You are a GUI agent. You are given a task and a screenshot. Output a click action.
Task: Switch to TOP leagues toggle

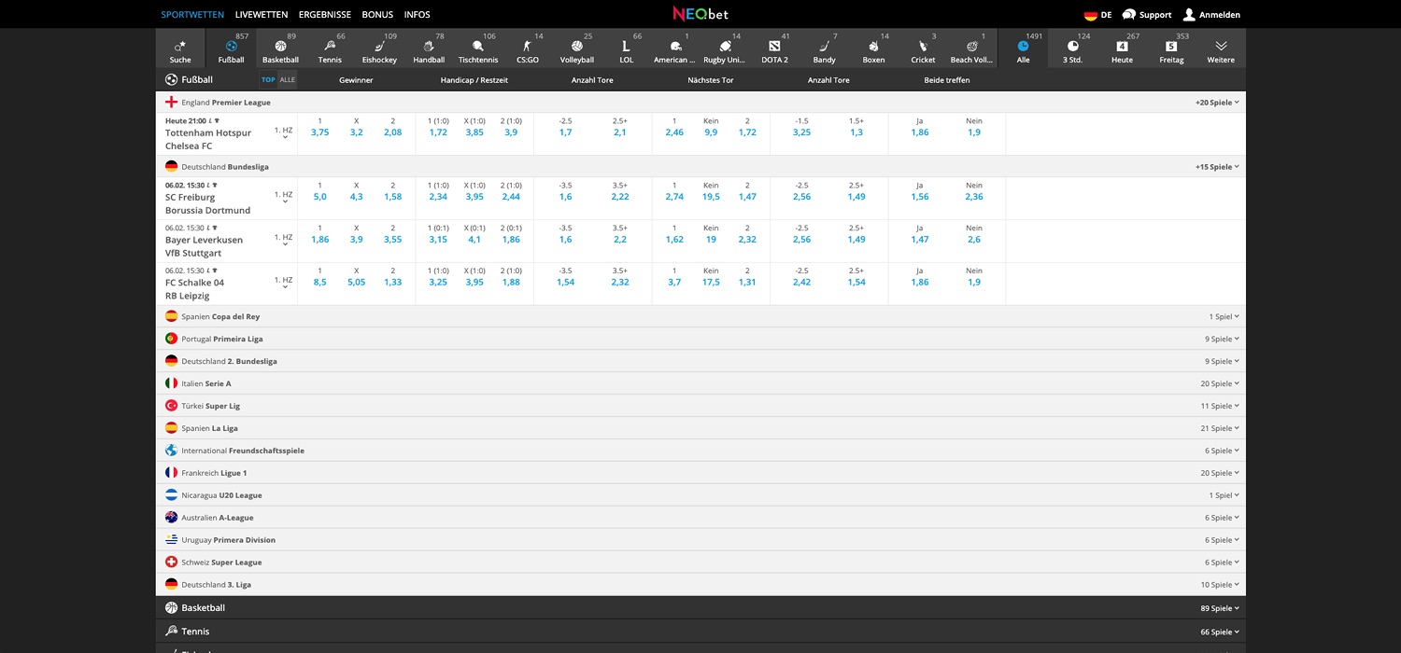click(268, 80)
